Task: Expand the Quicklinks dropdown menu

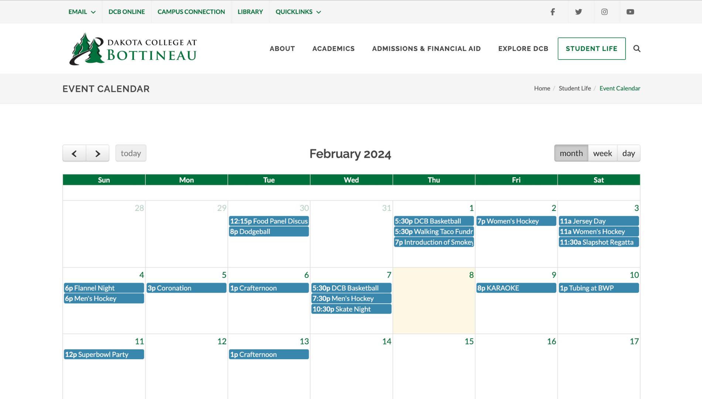Action: [298, 12]
